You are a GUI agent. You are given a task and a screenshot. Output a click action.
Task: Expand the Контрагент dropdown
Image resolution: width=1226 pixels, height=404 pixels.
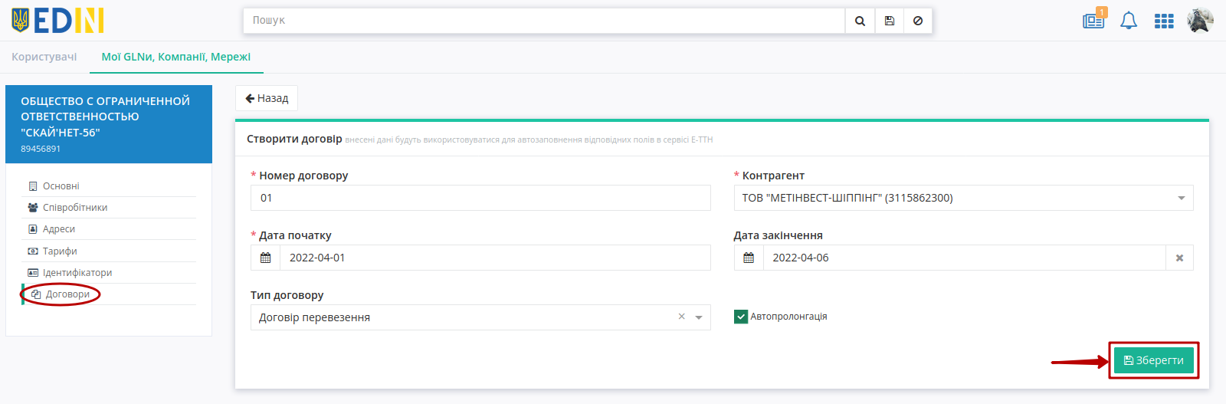click(x=1181, y=198)
